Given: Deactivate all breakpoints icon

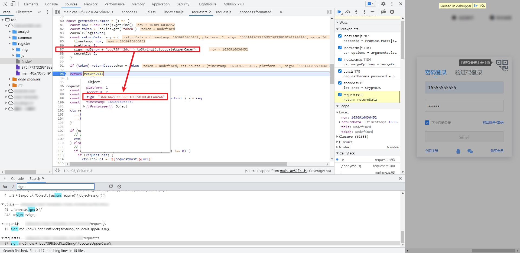Looking at the screenshot, I should pos(383,12).
